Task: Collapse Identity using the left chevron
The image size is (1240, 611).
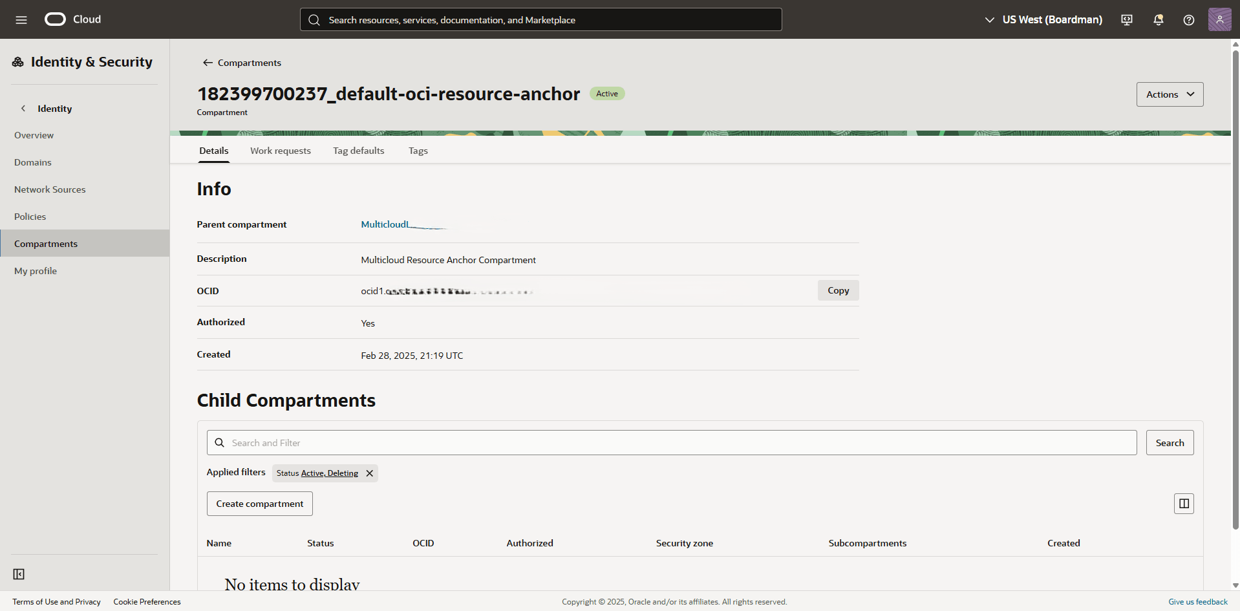Action: [23, 108]
